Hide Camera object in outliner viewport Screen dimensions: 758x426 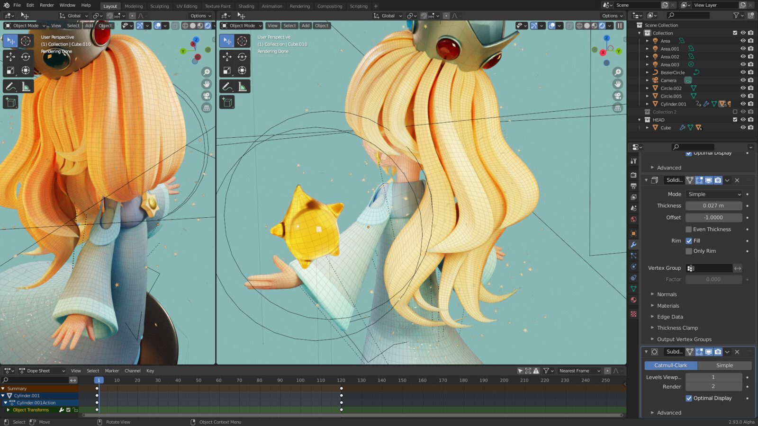coord(743,80)
